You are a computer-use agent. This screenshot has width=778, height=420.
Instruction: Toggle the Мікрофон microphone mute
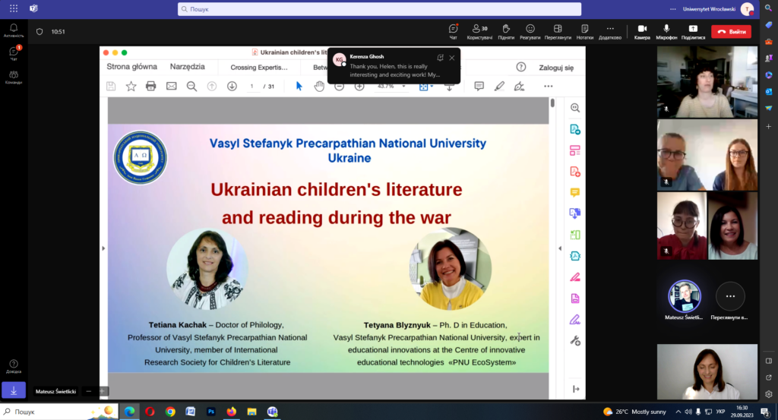pos(666,30)
